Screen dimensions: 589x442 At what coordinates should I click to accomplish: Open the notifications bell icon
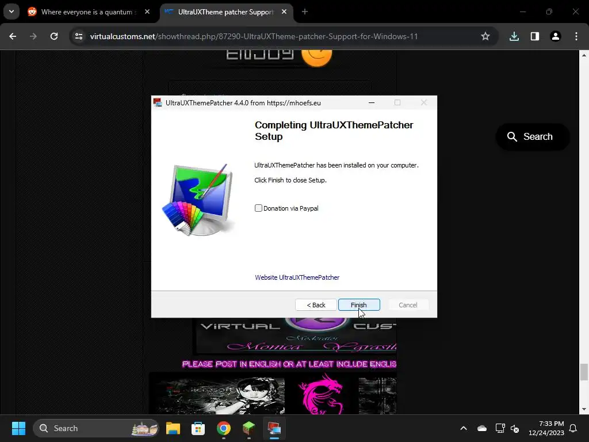573,428
